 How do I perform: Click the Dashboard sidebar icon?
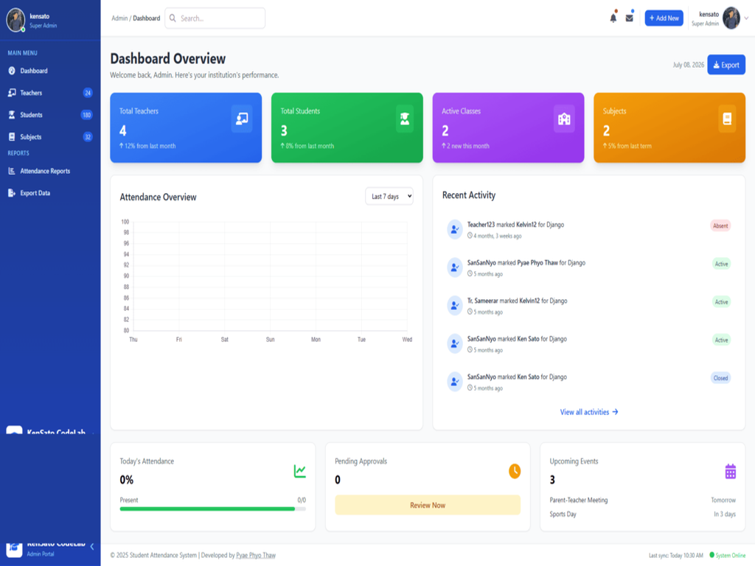click(12, 71)
